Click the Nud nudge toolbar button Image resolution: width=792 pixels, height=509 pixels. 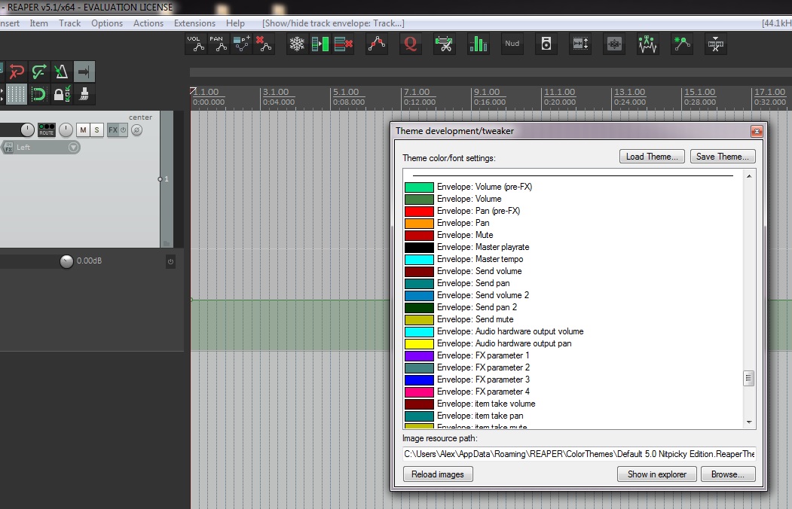point(512,44)
